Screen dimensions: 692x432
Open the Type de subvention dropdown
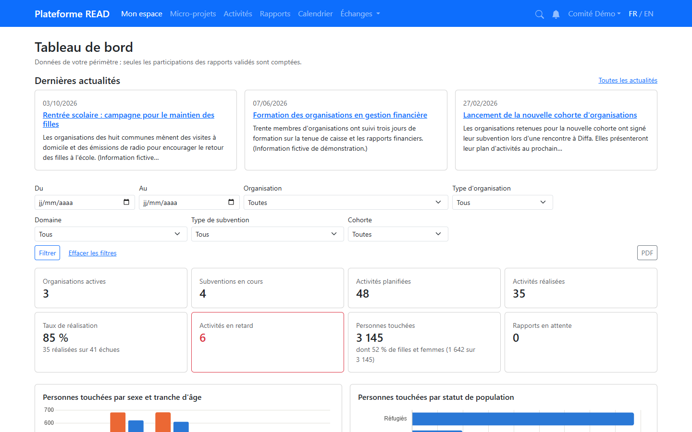click(x=268, y=234)
